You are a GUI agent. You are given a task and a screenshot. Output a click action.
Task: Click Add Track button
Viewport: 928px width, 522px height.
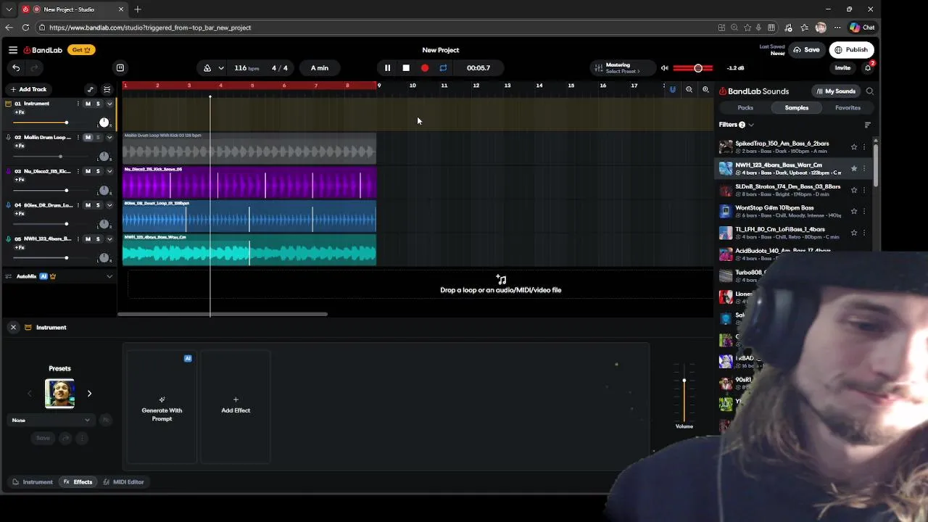tap(28, 90)
